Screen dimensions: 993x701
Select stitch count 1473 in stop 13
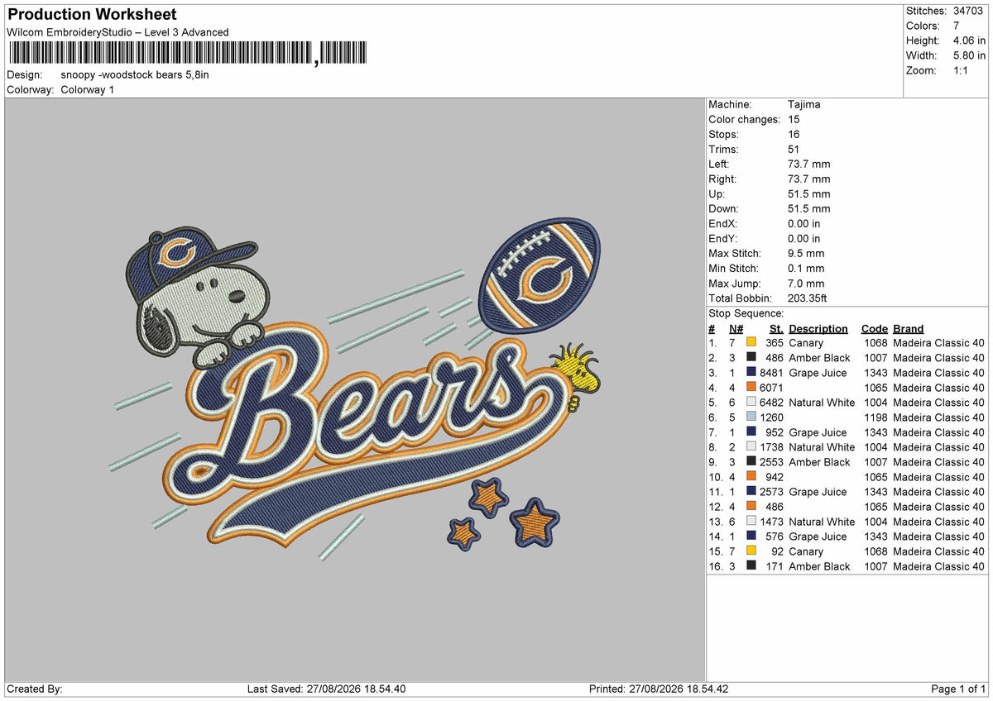(771, 522)
